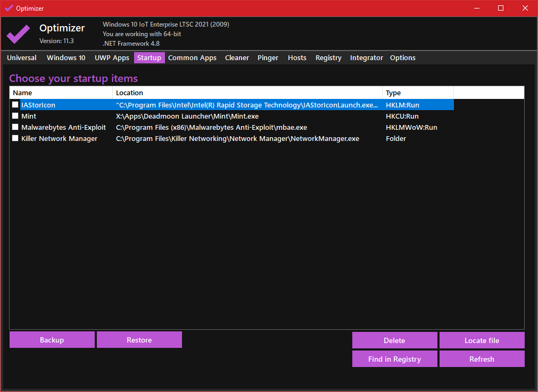Toggle the Mint startup item checkbox
The width and height of the screenshot is (538, 392).
(15, 116)
